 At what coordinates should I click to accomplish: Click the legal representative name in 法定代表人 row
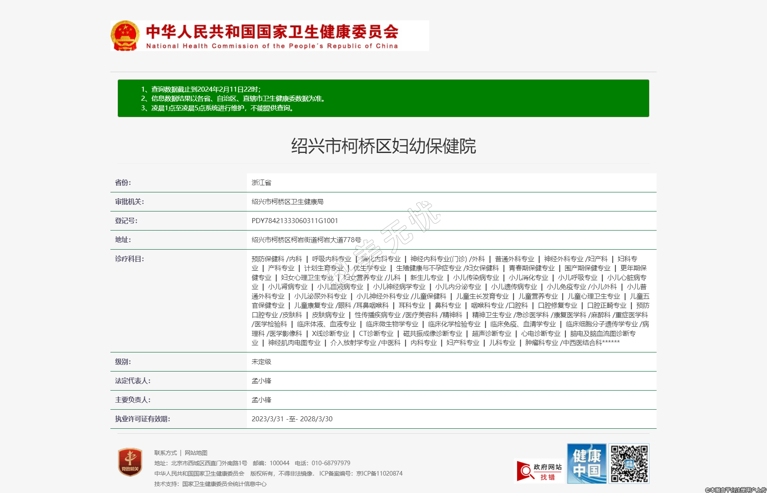[x=261, y=381]
